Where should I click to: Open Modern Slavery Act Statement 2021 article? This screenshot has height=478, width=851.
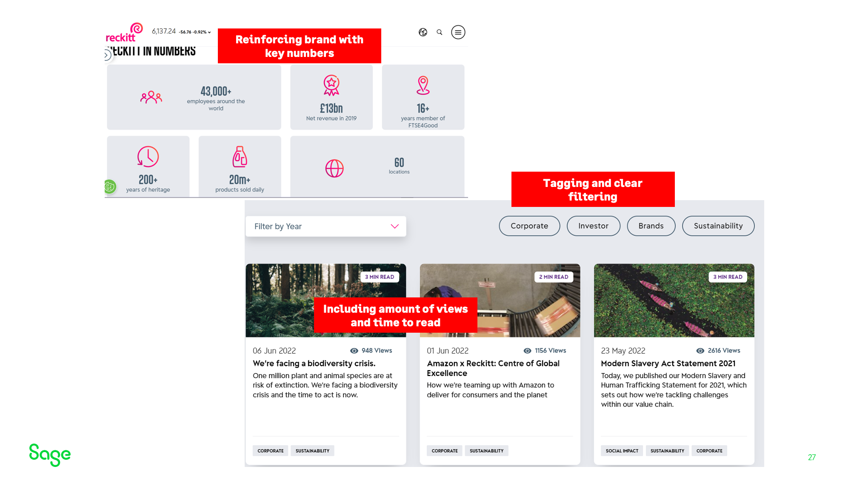668,364
